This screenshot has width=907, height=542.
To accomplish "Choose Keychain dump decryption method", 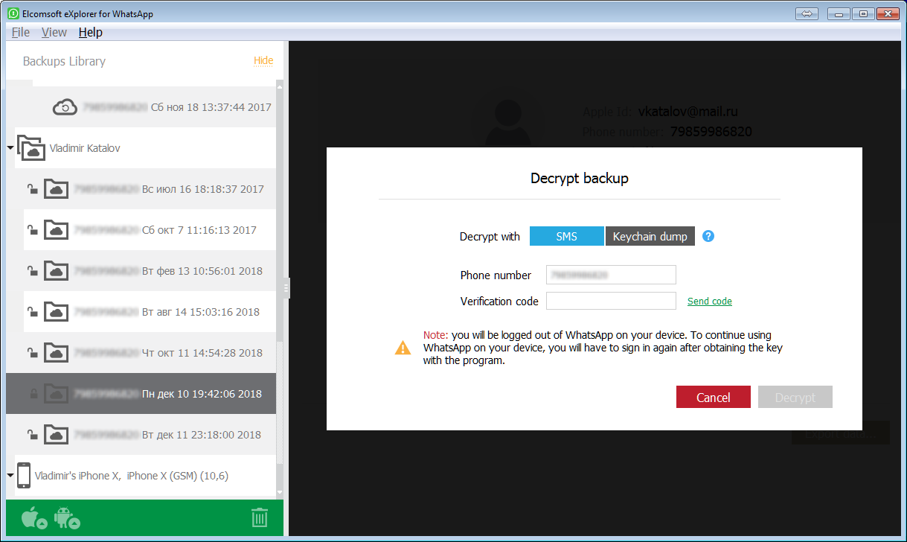I will pos(650,237).
